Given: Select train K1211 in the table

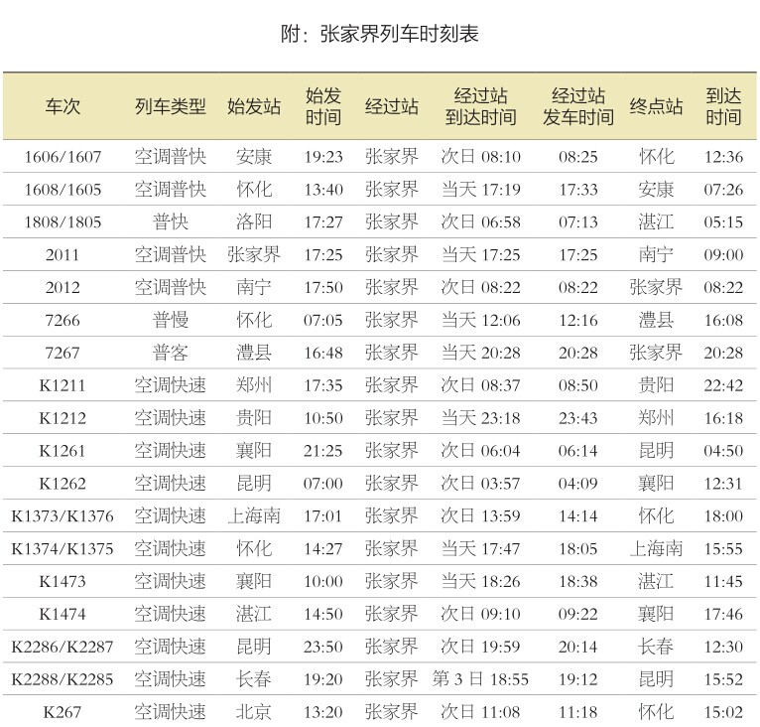Looking at the screenshot, I should click(63, 386).
